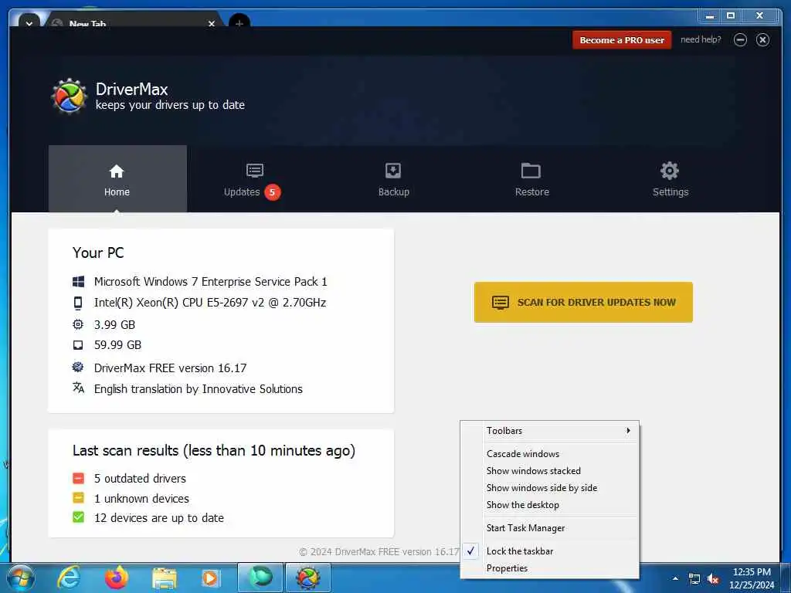
Task: Go to the Restore tab
Action: coord(531,178)
